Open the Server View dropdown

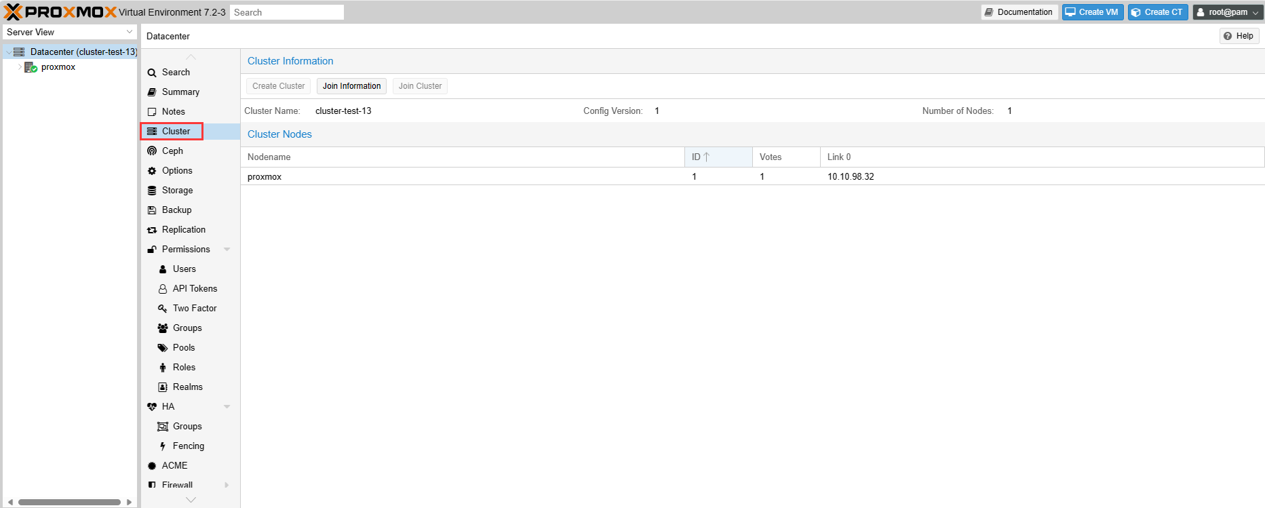pos(130,32)
